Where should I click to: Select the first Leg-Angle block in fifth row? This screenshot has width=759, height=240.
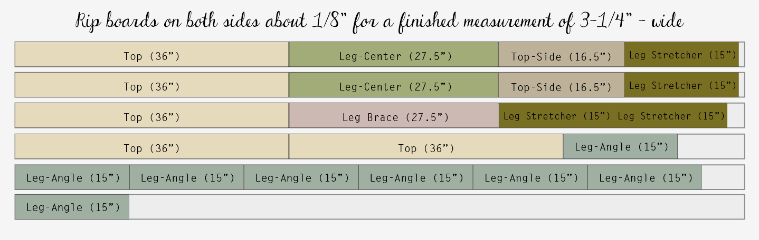72,177
